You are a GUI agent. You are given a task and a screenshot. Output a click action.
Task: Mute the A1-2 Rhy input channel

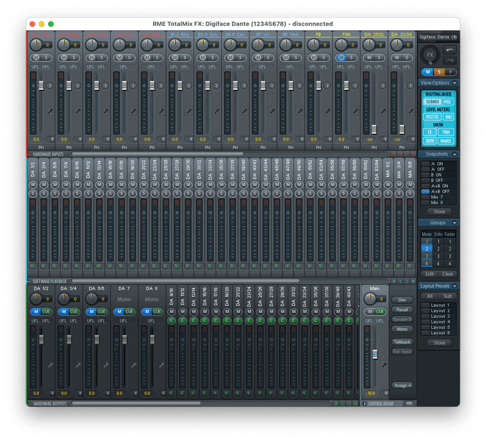tap(36, 58)
